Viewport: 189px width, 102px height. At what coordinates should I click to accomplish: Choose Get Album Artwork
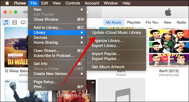coord(116,67)
